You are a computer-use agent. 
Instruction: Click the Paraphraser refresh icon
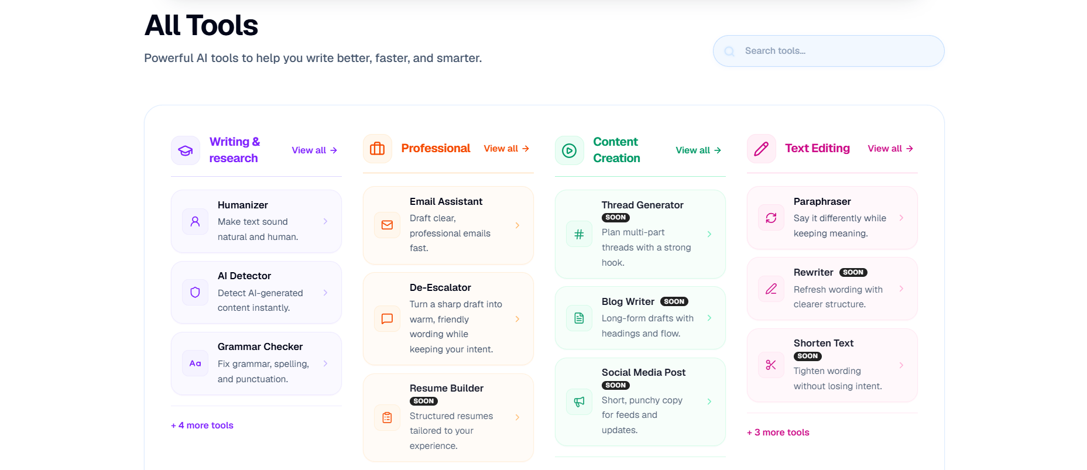point(771,218)
